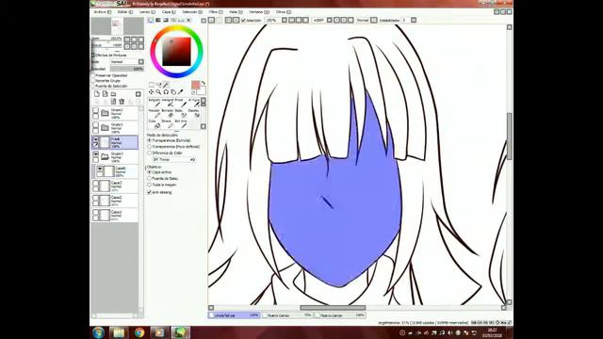Select the Capa1 layer row
This screenshot has height=339, width=603.
(x=115, y=215)
